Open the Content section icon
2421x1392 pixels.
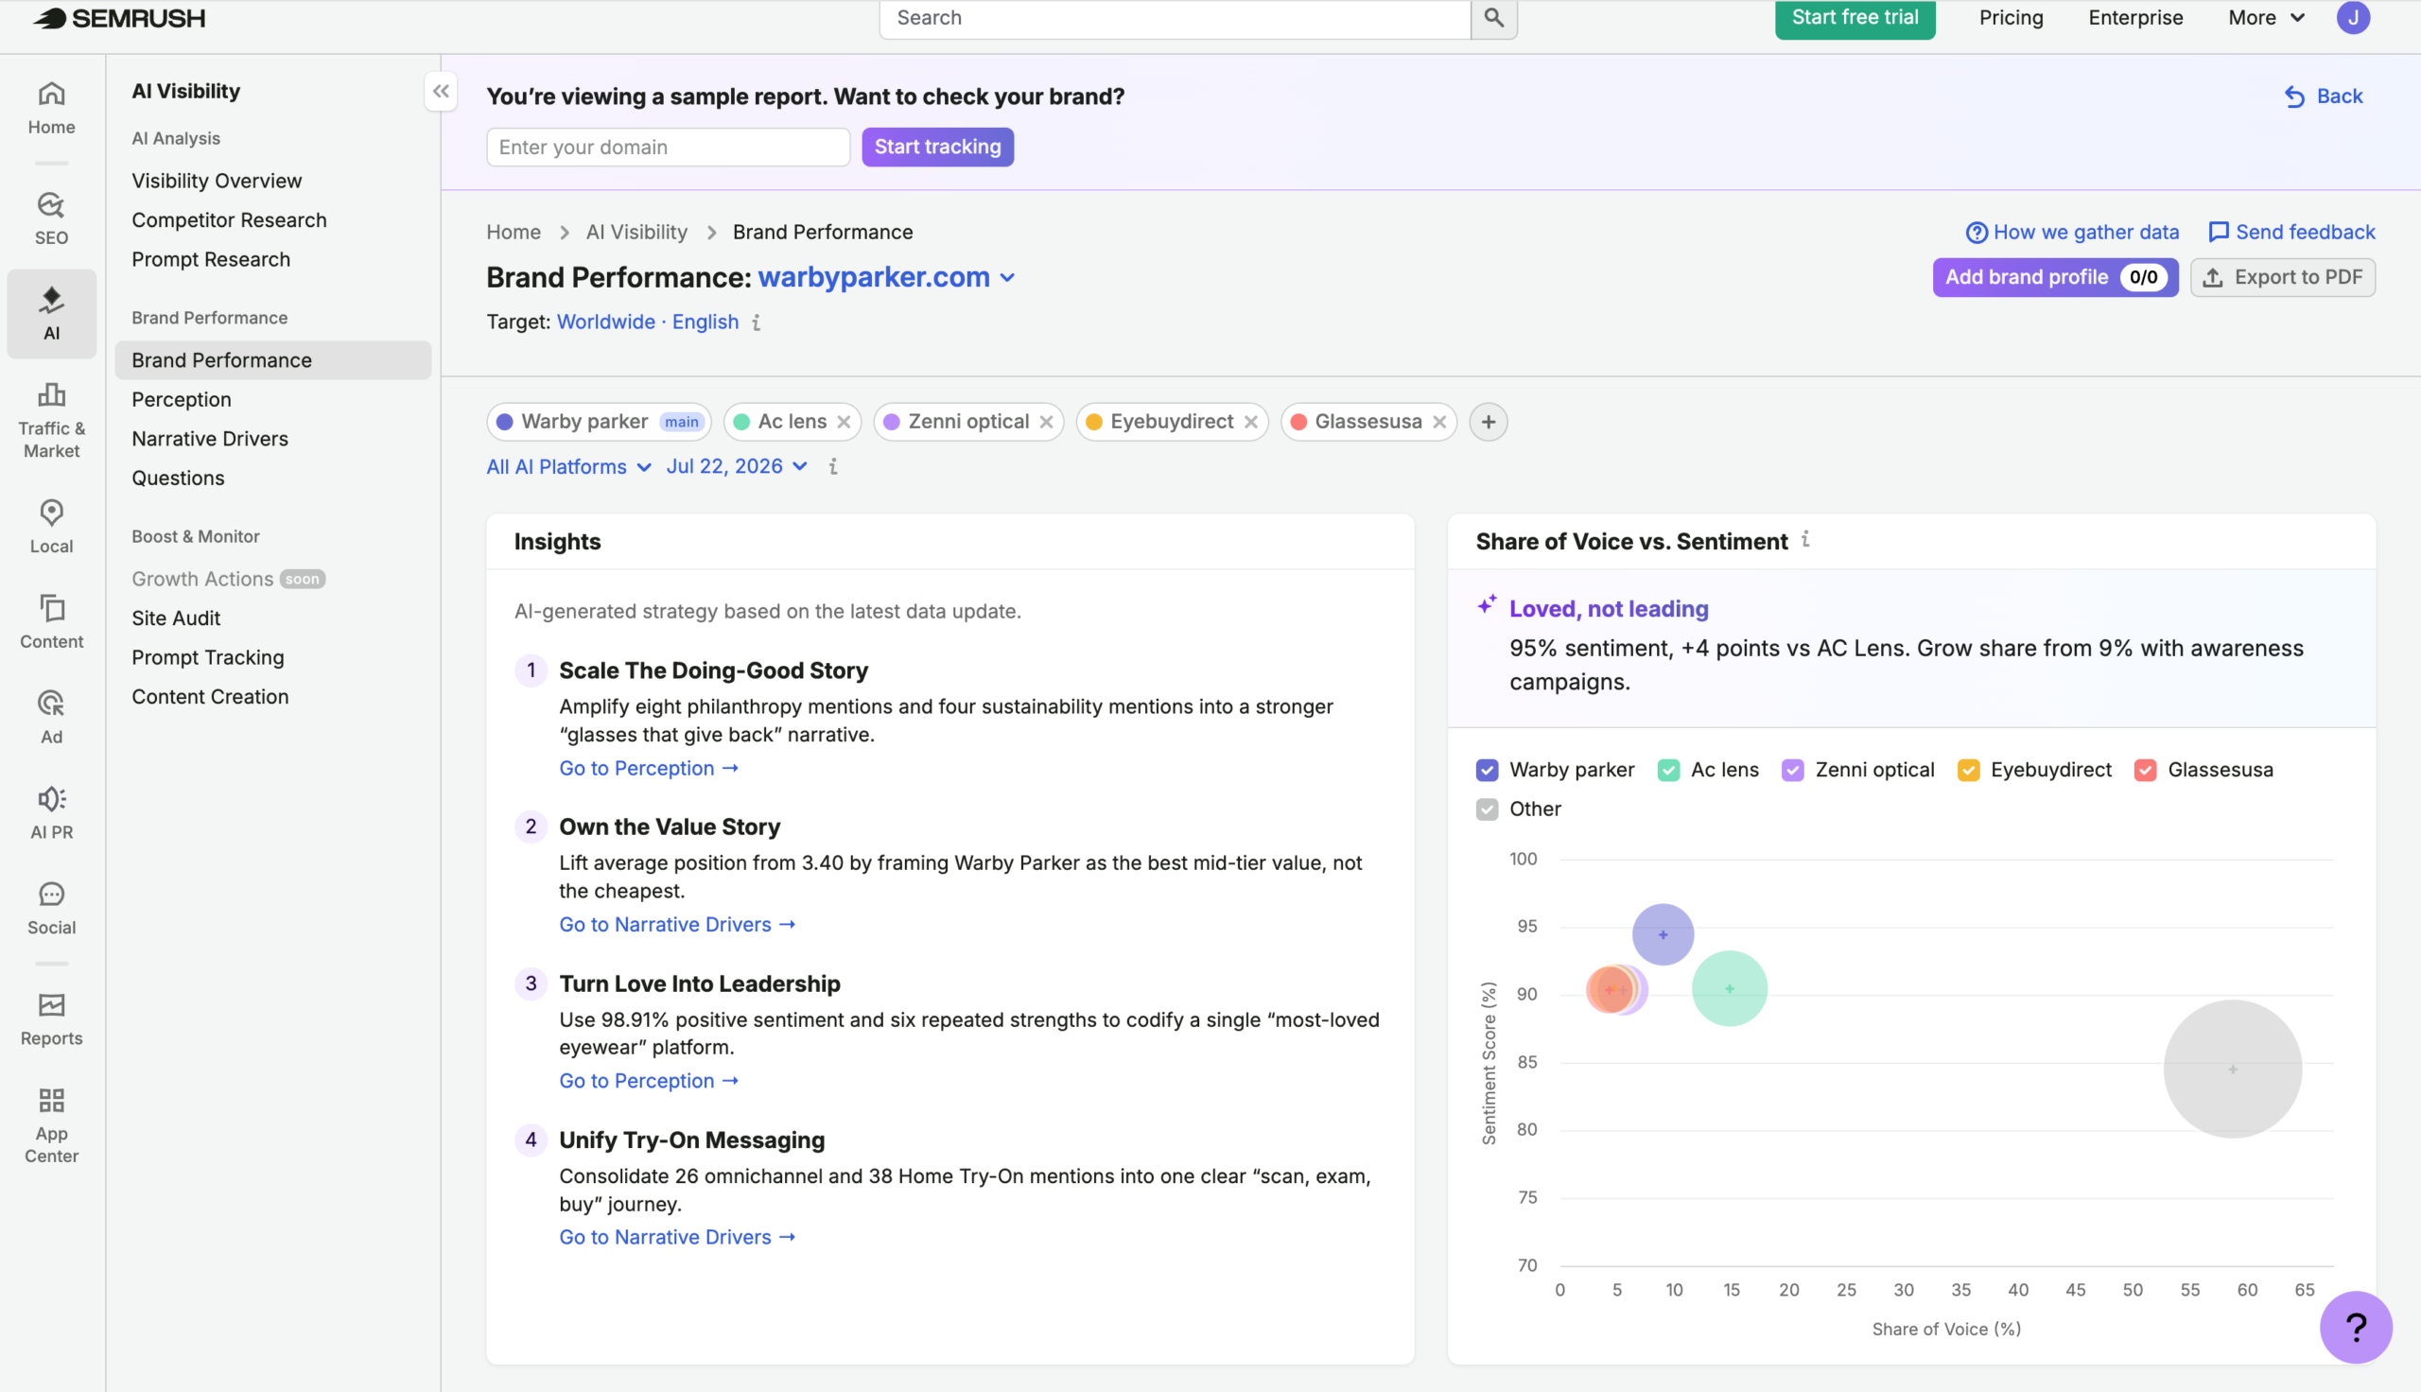tap(52, 622)
